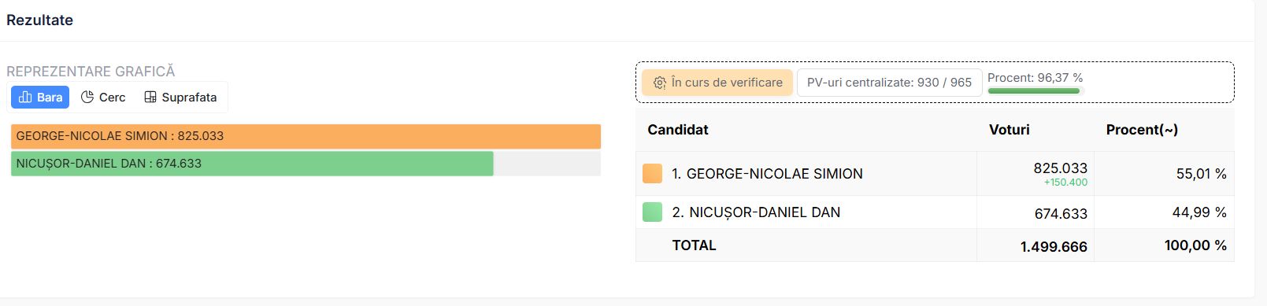This screenshot has height=306, width=1267.
Task: Click orange George-Nicolae Simion chart bar
Action: point(306,136)
